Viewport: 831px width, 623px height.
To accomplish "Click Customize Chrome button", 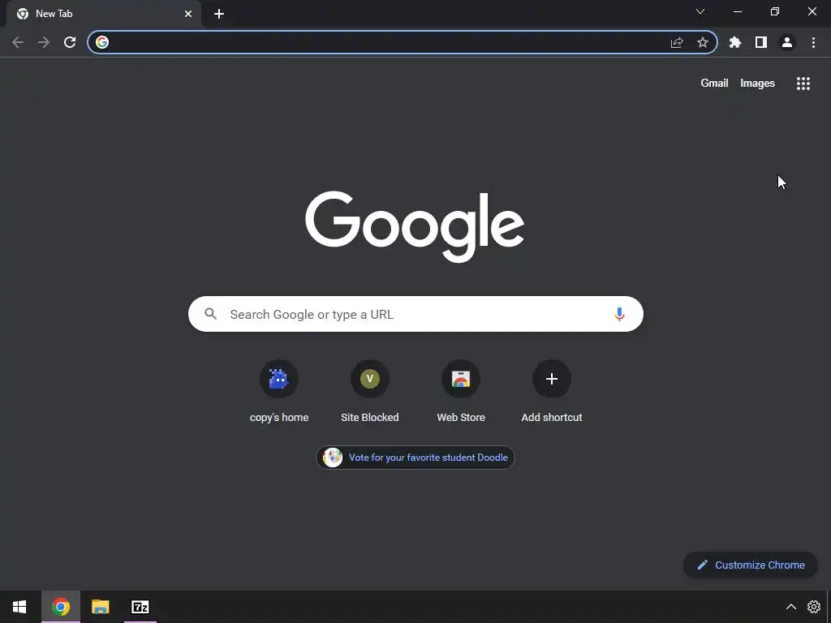I will (x=751, y=565).
